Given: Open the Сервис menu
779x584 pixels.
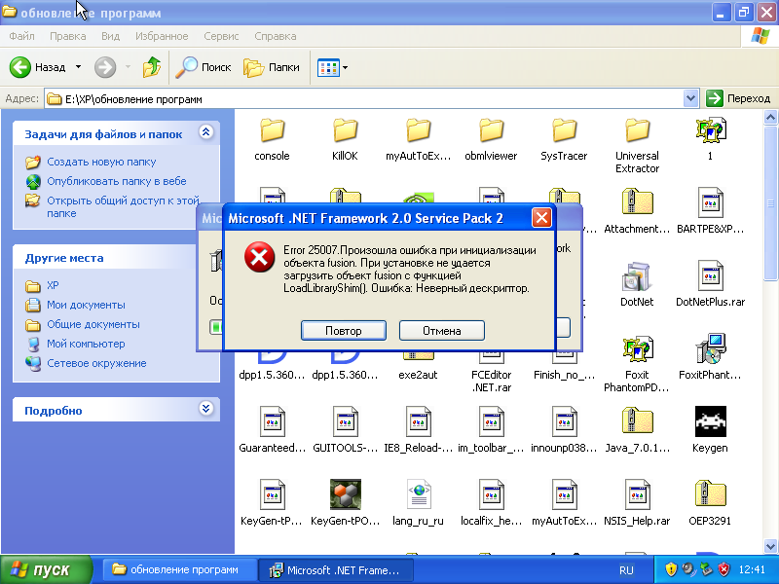Looking at the screenshot, I should click(221, 36).
